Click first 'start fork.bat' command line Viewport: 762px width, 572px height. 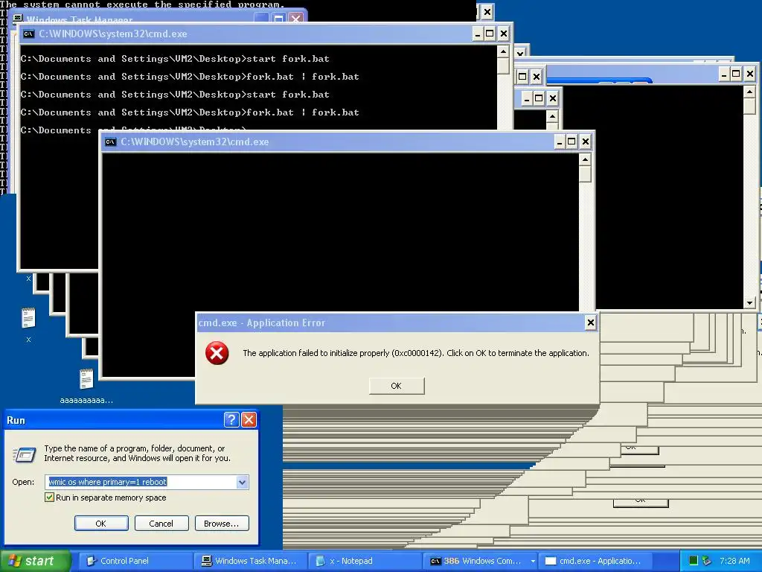[x=175, y=59]
